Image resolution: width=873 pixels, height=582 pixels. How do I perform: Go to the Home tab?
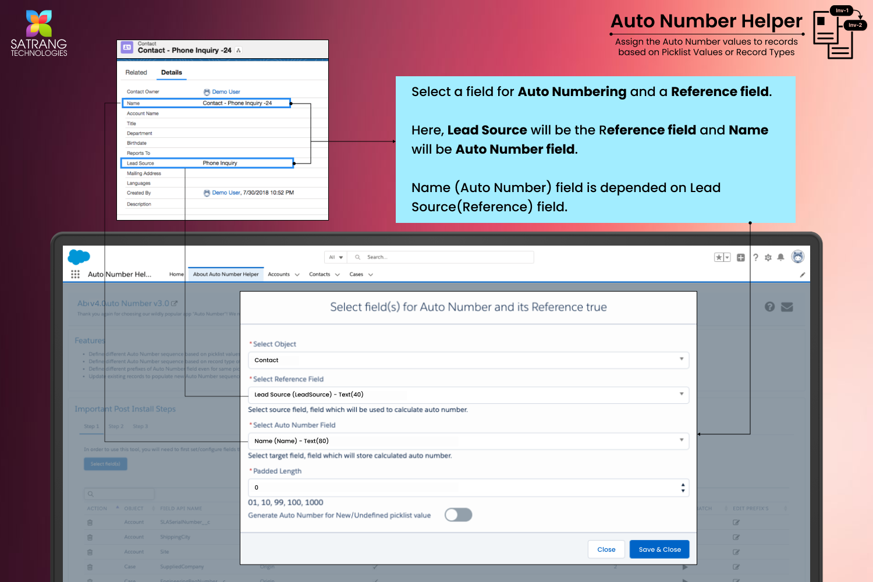[176, 274]
